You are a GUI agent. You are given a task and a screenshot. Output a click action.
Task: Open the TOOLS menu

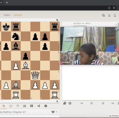(x=7, y=15)
